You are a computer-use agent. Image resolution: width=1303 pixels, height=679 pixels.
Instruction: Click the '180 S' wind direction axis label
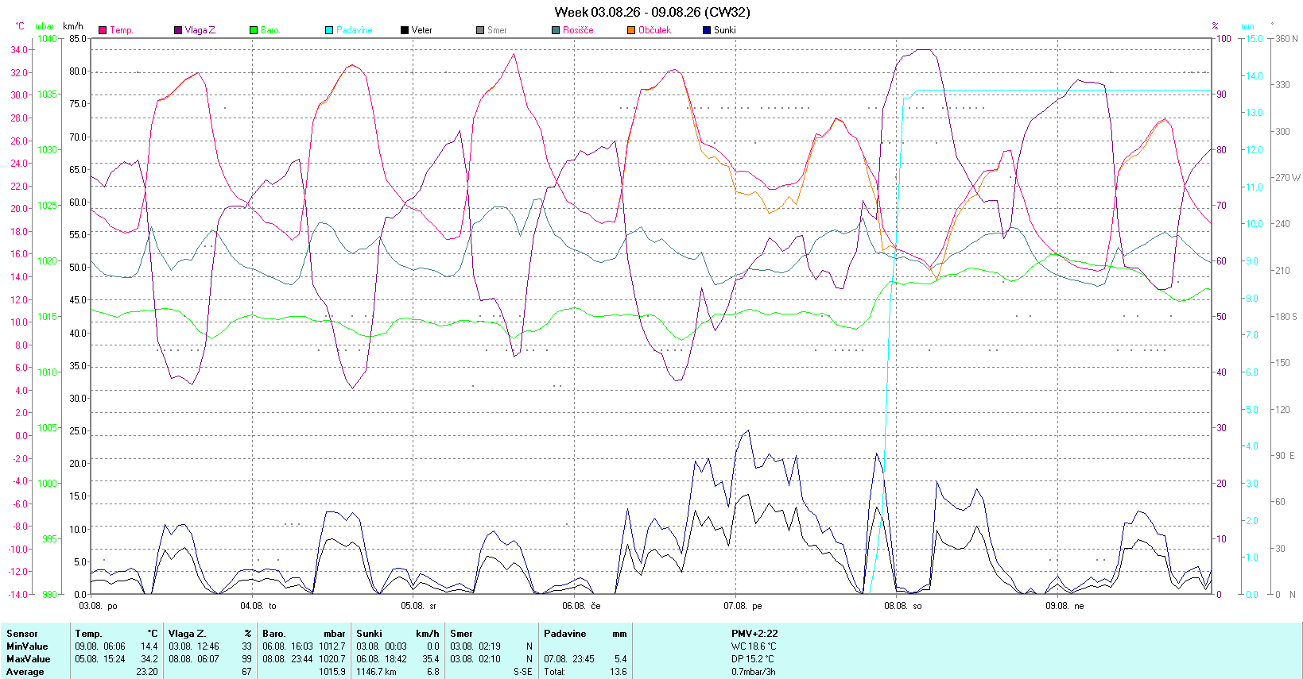click(1286, 316)
